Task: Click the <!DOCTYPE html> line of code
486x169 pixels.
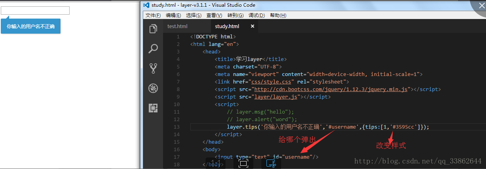Action: point(213,37)
